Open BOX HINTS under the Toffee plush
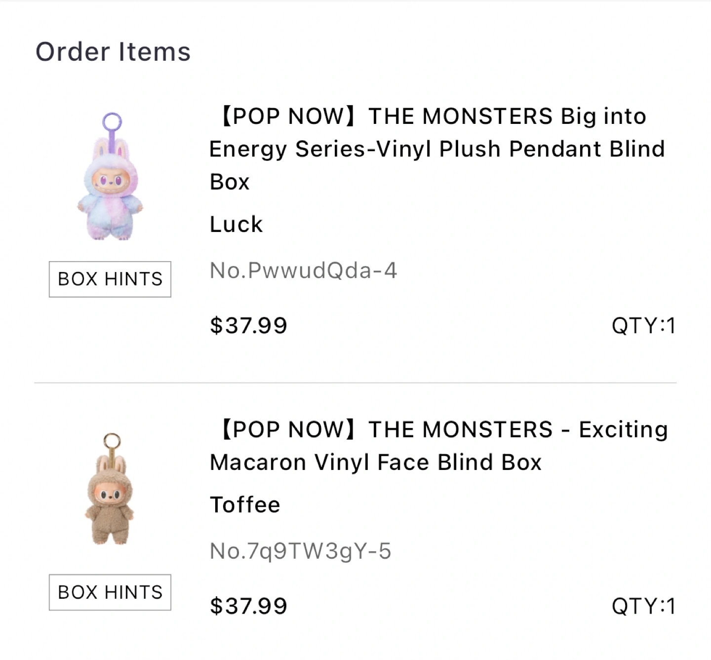Screen dimensions: 711x660 [x=110, y=592]
